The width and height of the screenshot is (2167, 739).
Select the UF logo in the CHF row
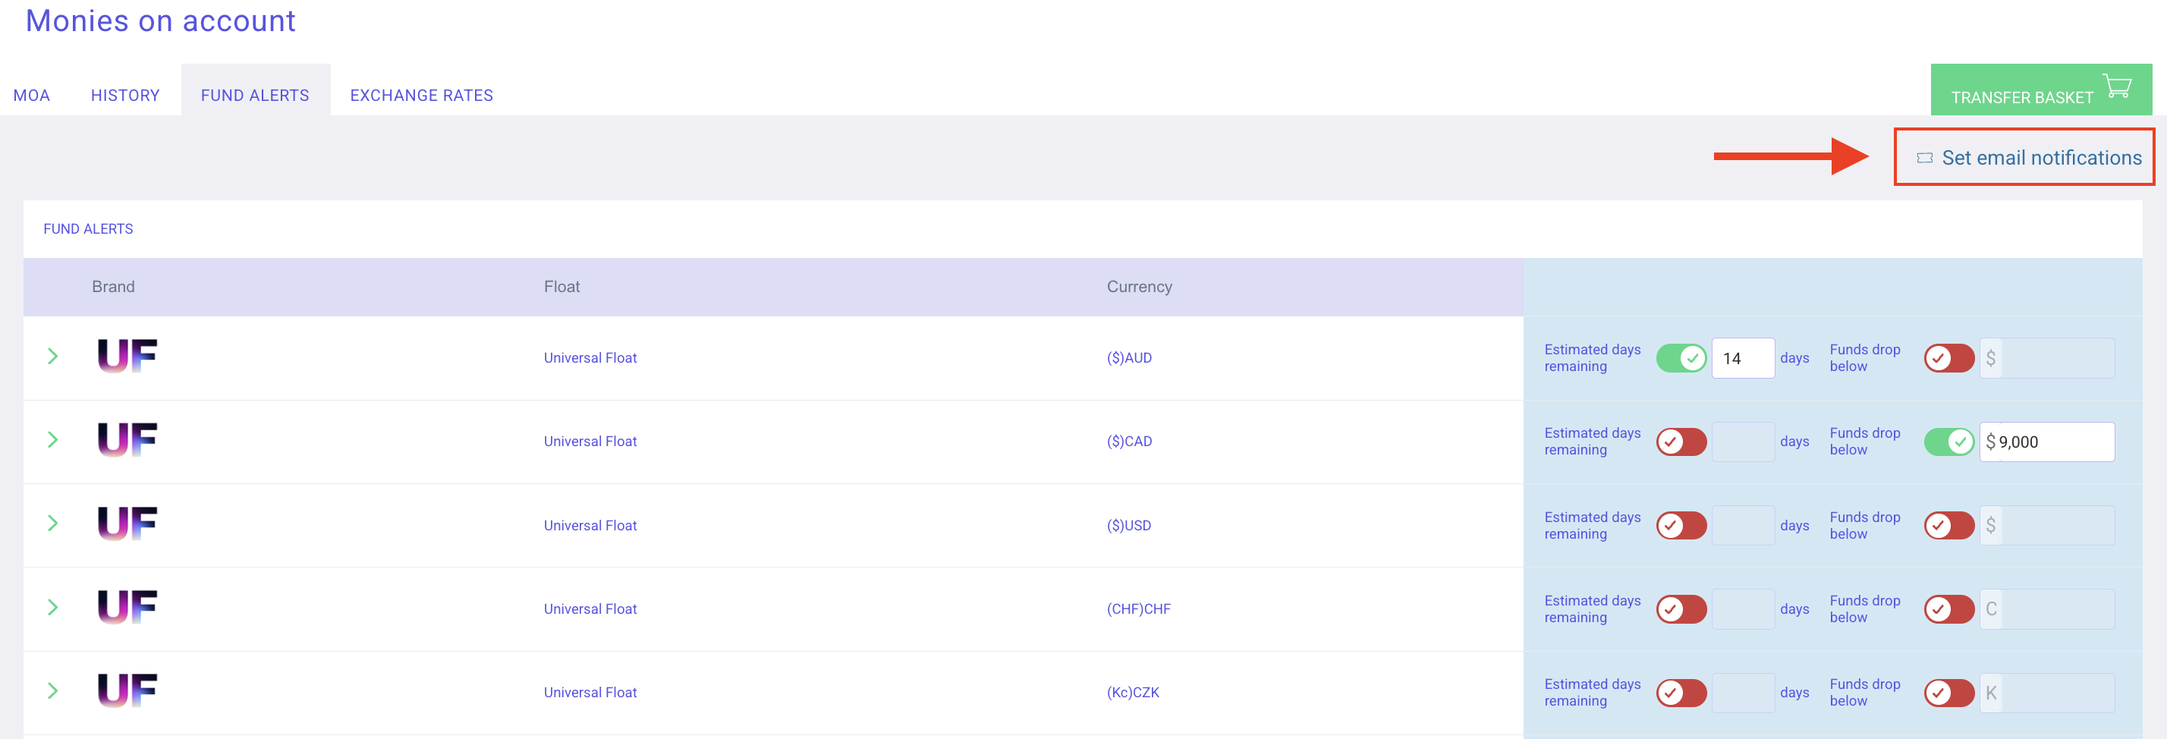click(126, 608)
